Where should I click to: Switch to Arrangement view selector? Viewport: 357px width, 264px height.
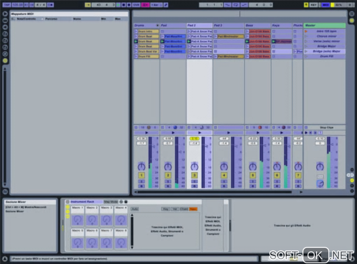point(352,14)
